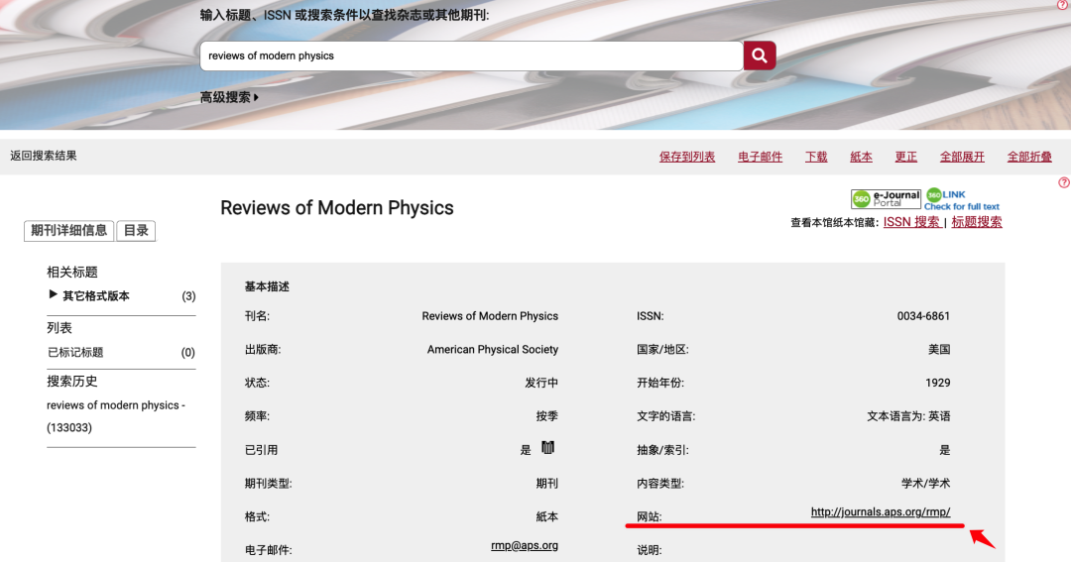The height and width of the screenshot is (562, 1071).
Task: Switch to the 期刊详细信息 tab
Action: click(x=69, y=231)
